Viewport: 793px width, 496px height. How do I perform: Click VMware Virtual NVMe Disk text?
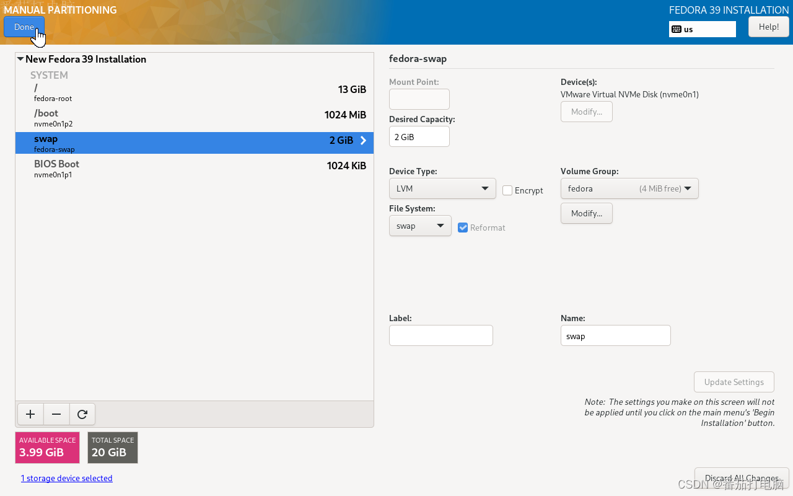pos(629,94)
